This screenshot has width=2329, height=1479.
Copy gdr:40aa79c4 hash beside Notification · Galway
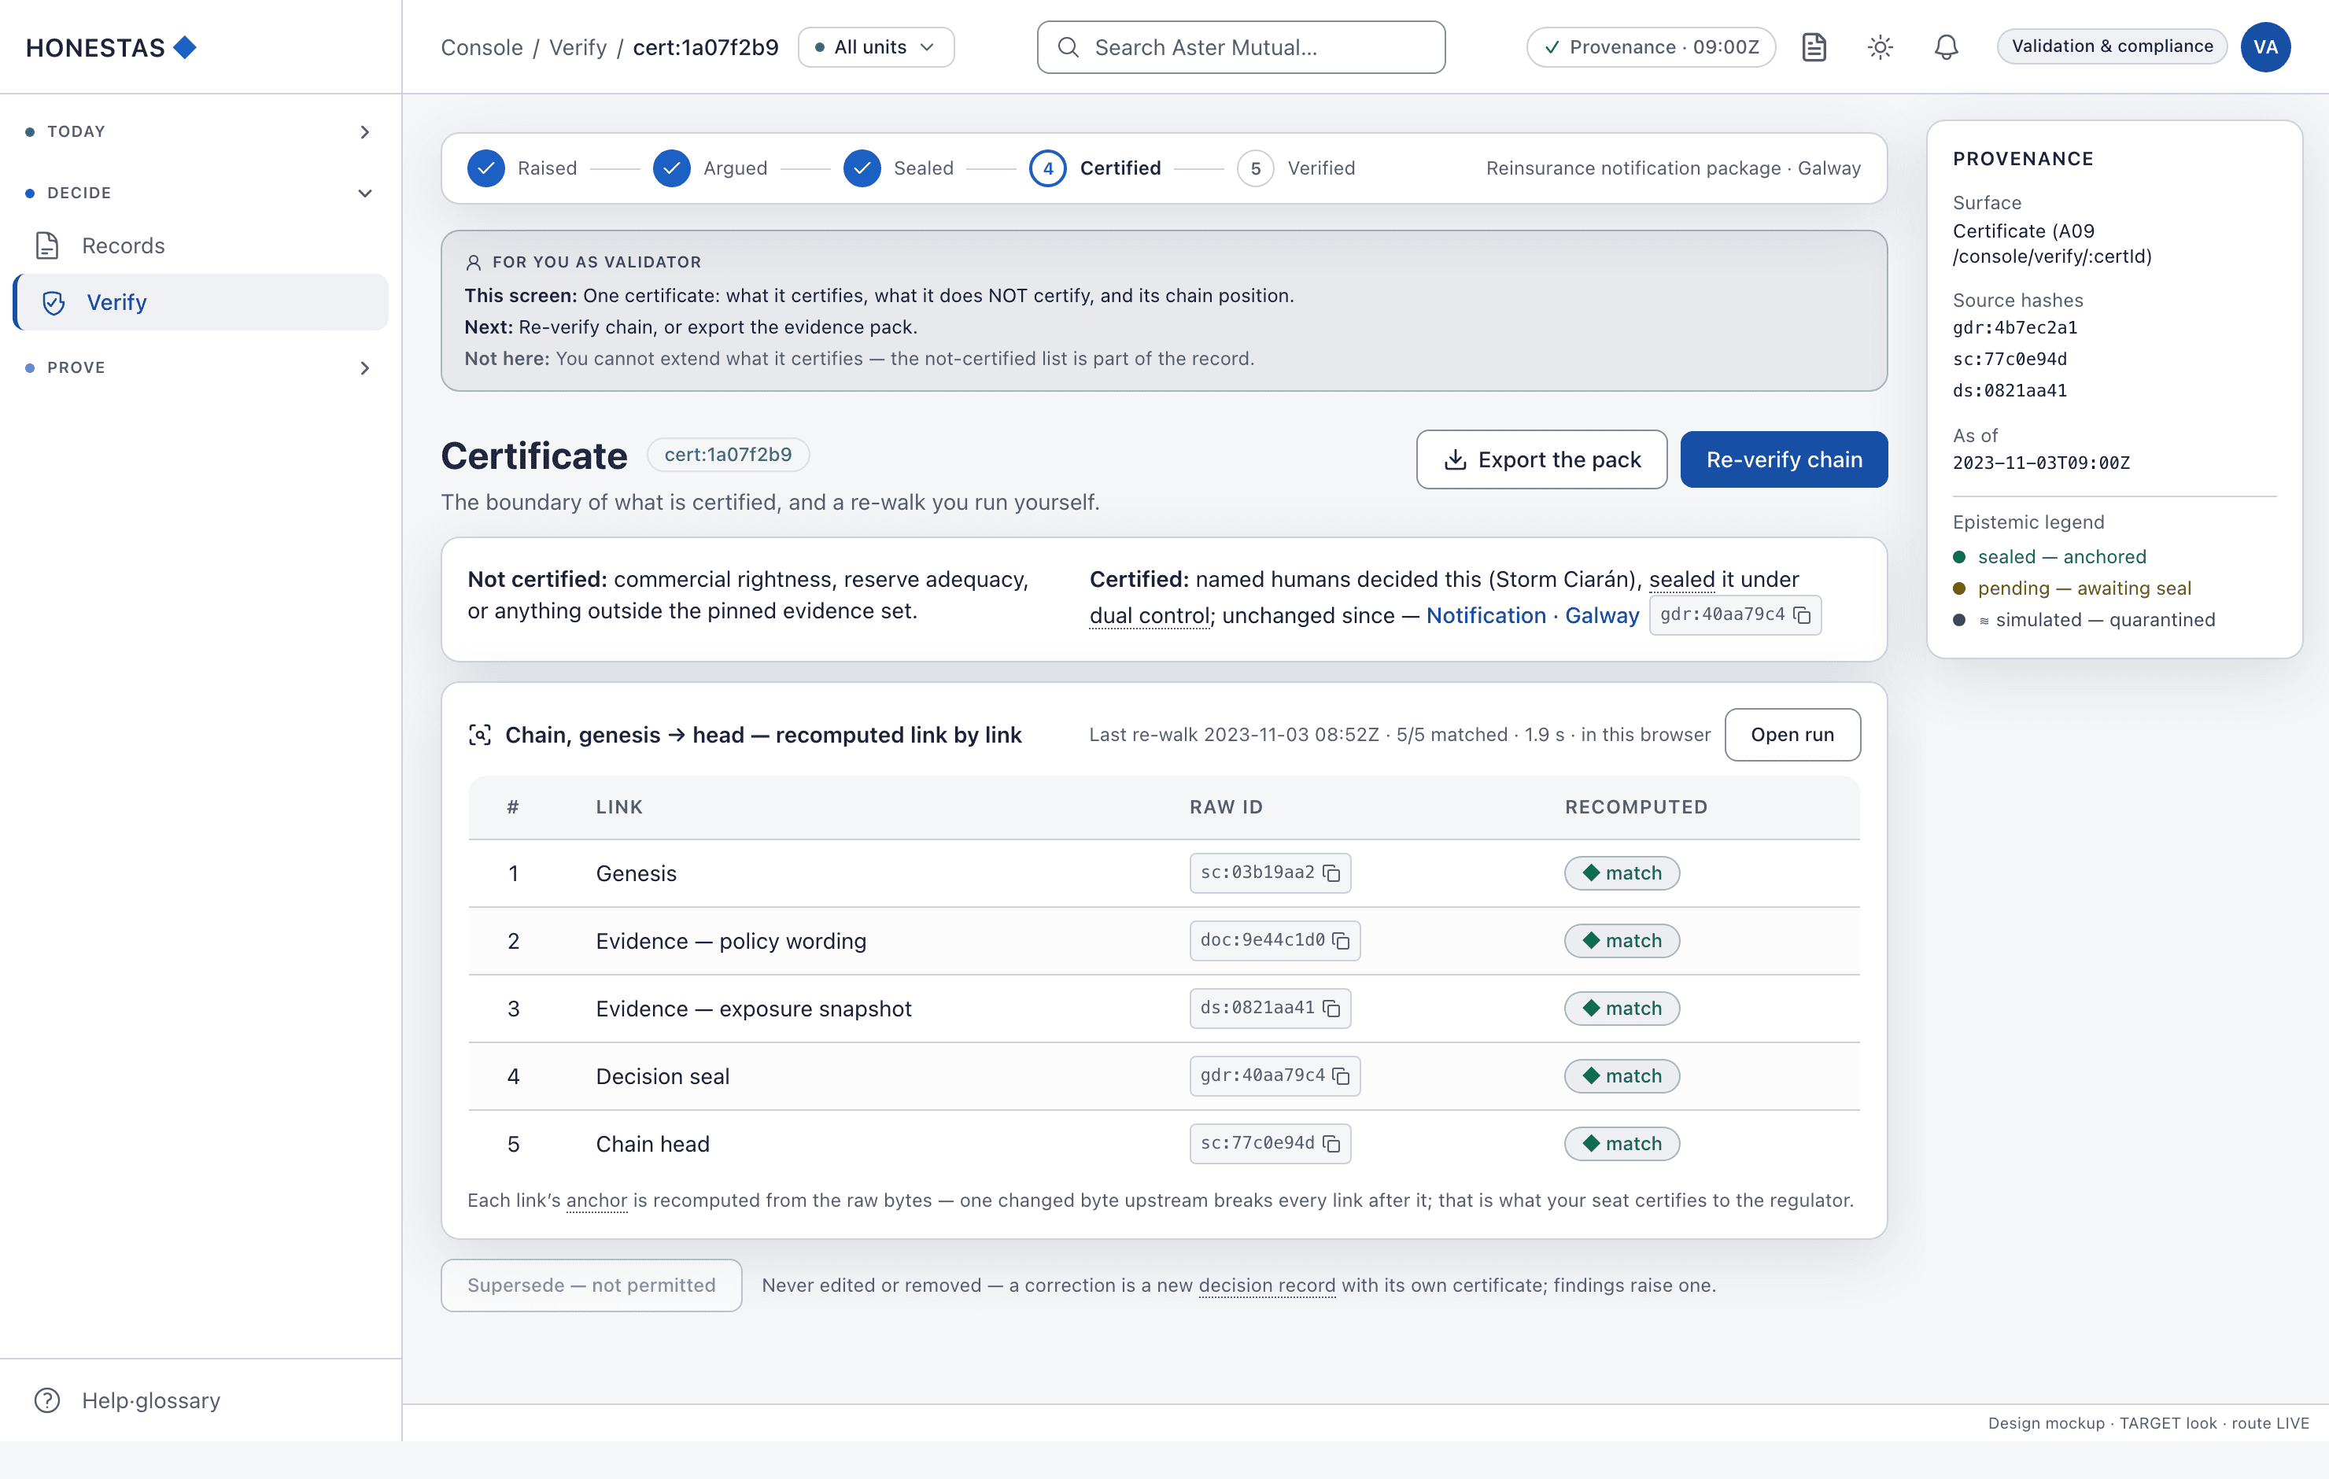1802,614
